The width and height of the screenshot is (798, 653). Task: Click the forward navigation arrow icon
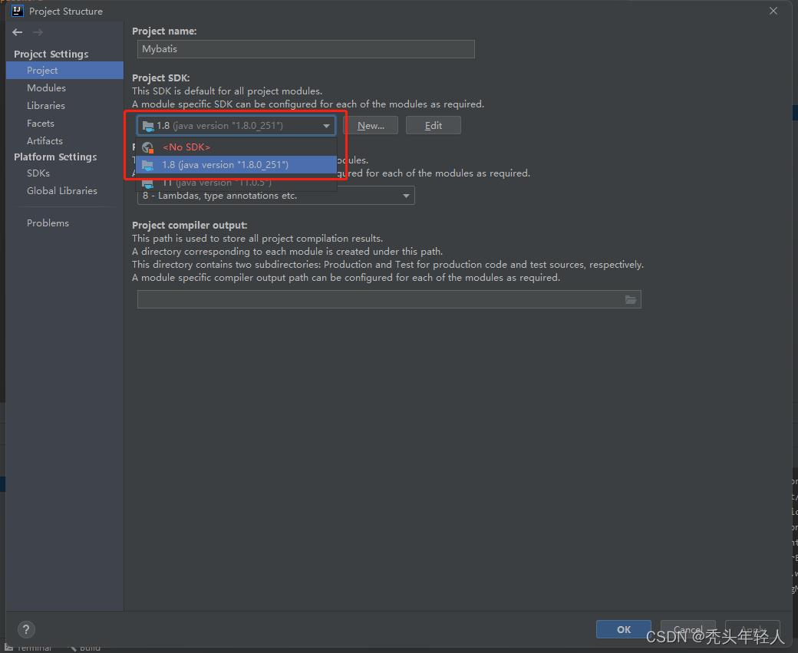[38, 32]
